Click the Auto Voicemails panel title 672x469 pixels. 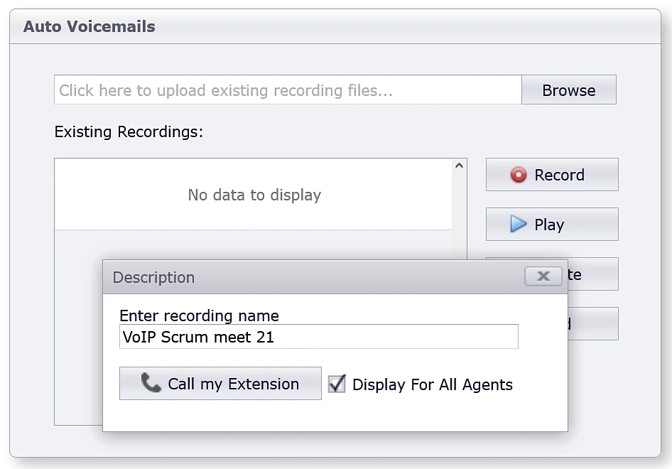point(89,26)
